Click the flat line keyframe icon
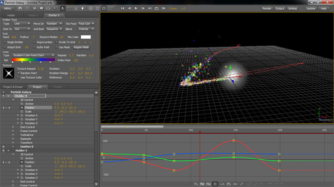The width and height of the screenshot is (334, 187). click(x=222, y=184)
